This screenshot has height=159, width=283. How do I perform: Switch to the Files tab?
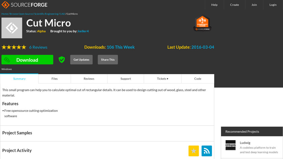pos(55,79)
